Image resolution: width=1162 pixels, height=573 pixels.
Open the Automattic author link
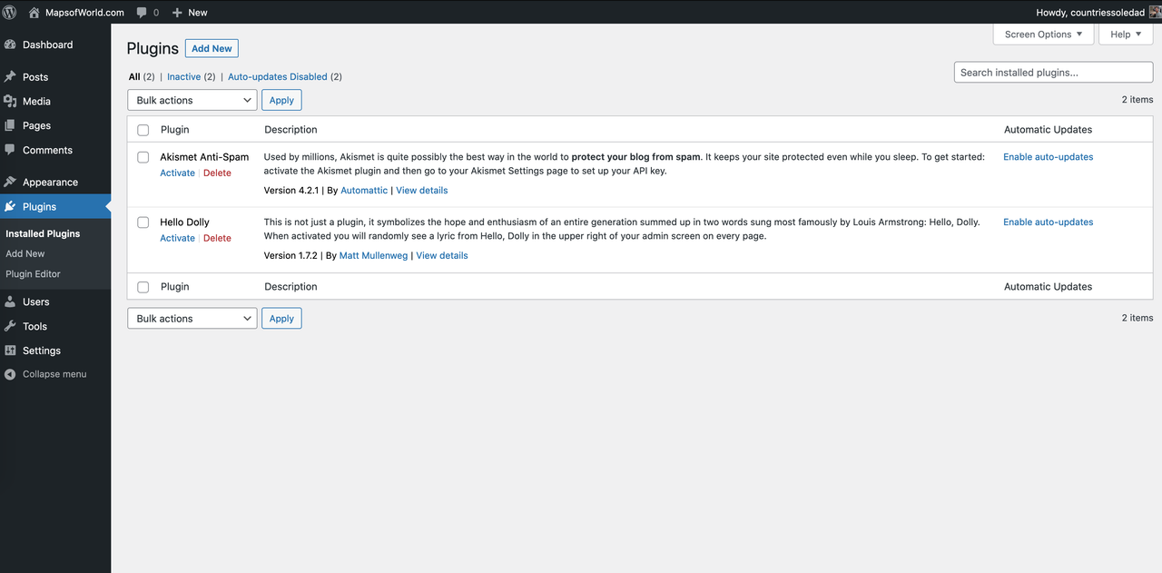click(364, 190)
